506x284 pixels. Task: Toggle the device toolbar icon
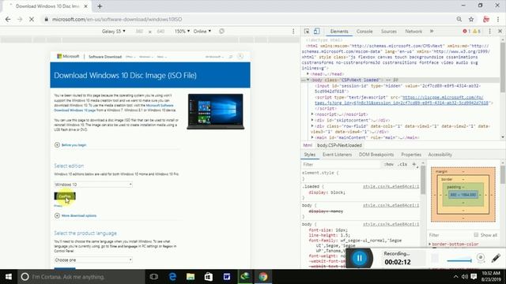[x=316, y=32]
